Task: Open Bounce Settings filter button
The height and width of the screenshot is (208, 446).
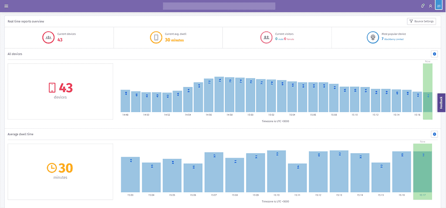Action: pos(422,21)
